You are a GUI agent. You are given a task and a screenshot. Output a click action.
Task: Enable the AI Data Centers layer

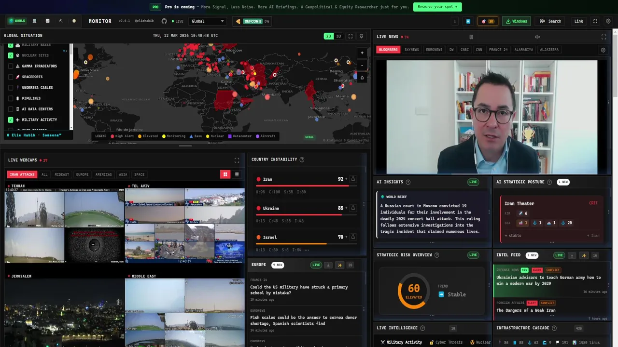11,109
